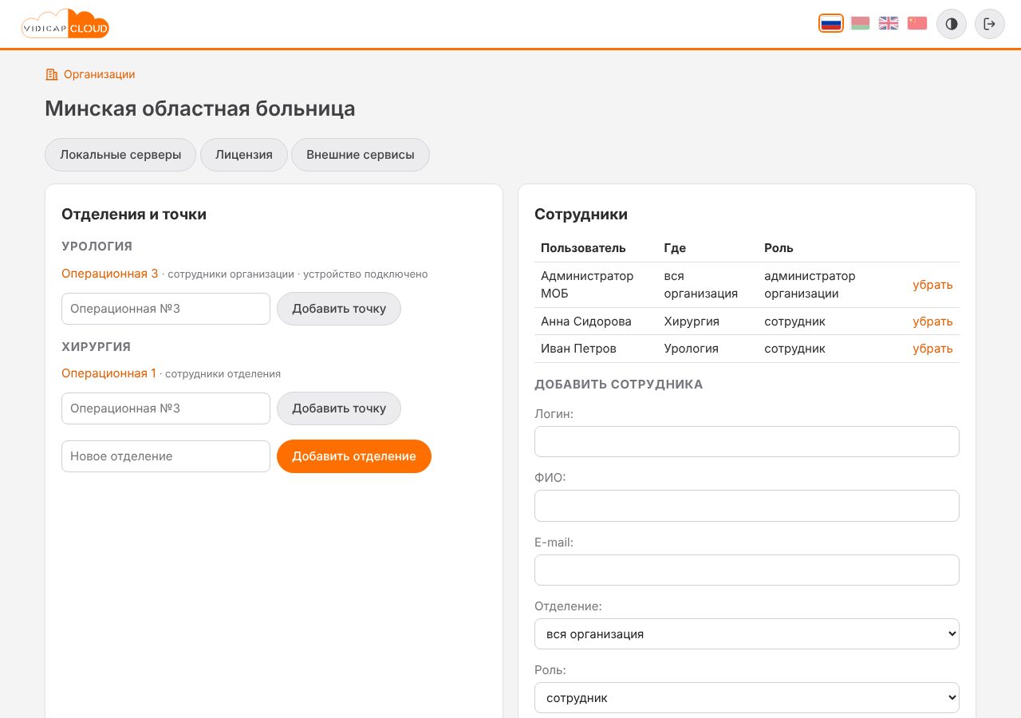Open the Локальные серверы section
Screen dimensions: 1021x718
tap(120, 155)
